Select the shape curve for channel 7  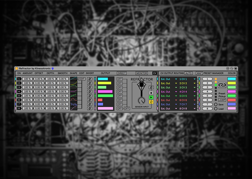pos(74,104)
